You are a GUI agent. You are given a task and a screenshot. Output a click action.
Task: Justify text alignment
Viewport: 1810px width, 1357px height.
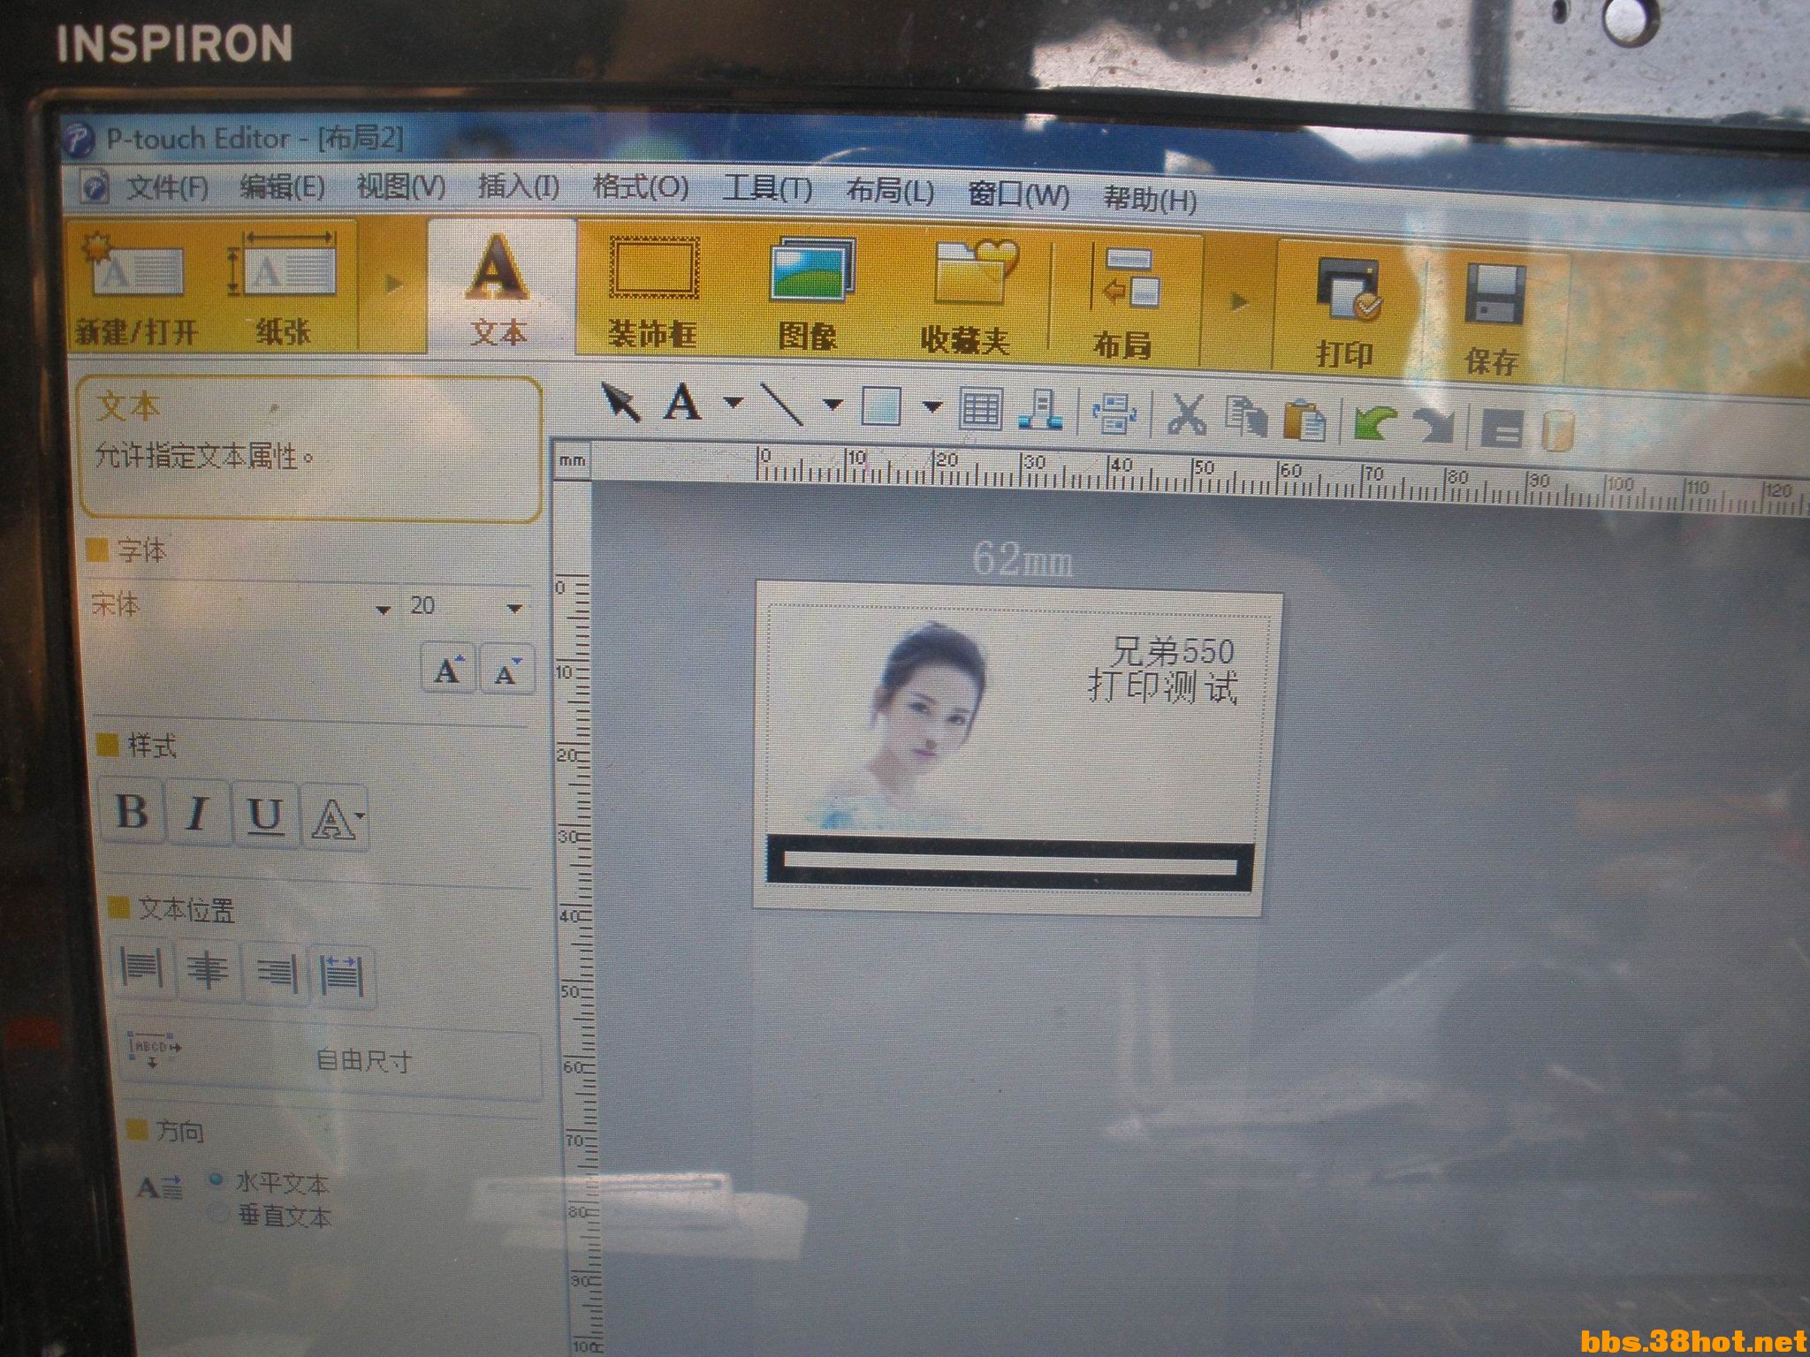tap(343, 975)
